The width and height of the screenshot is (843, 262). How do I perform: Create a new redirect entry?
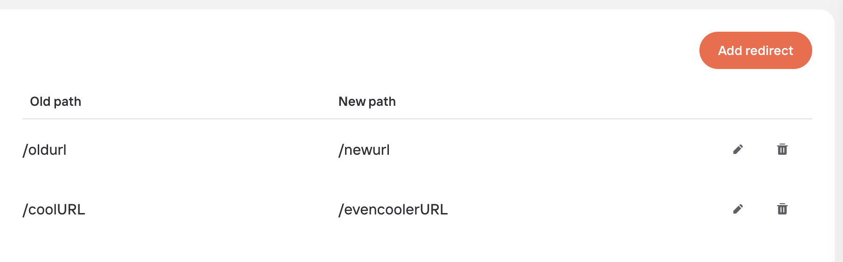755,50
